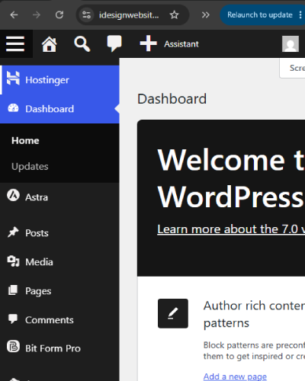Click the Astra logo icon
The width and height of the screenshot is (305, 381).
tap(13, 195)
